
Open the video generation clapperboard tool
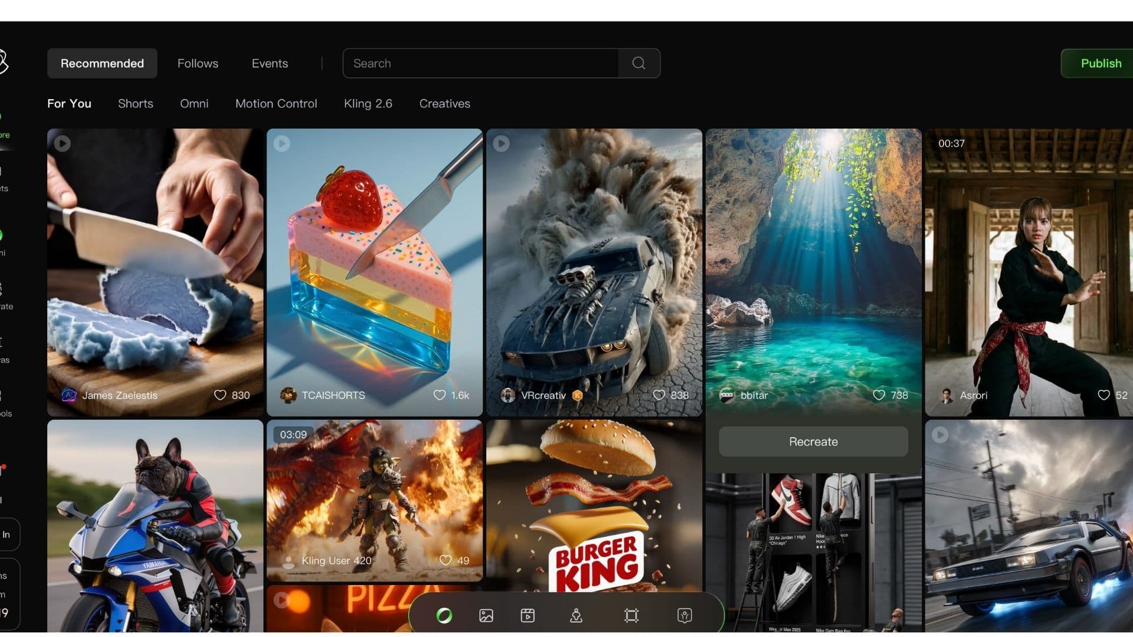pos(528,616)
